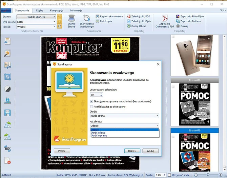The image size is (227, 178).
Task: Open Skanowania wsadowego batch scan tool
Action: coord(87,18)
